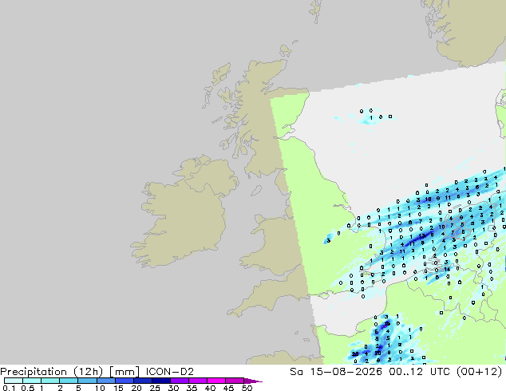Click the over-50 mm arrow legend tip
This screenshot has height=391, width=506.
point(253,381)
